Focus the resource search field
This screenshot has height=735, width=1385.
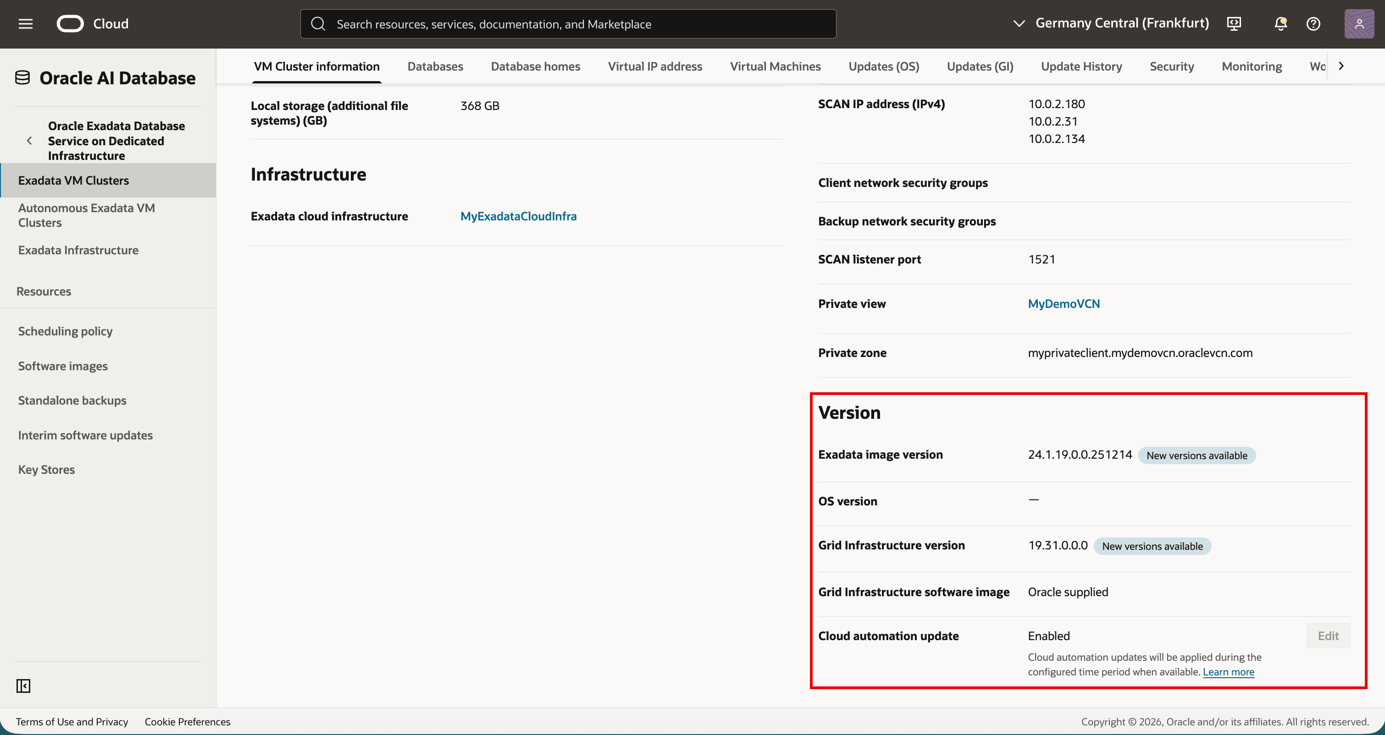[568, 24]
